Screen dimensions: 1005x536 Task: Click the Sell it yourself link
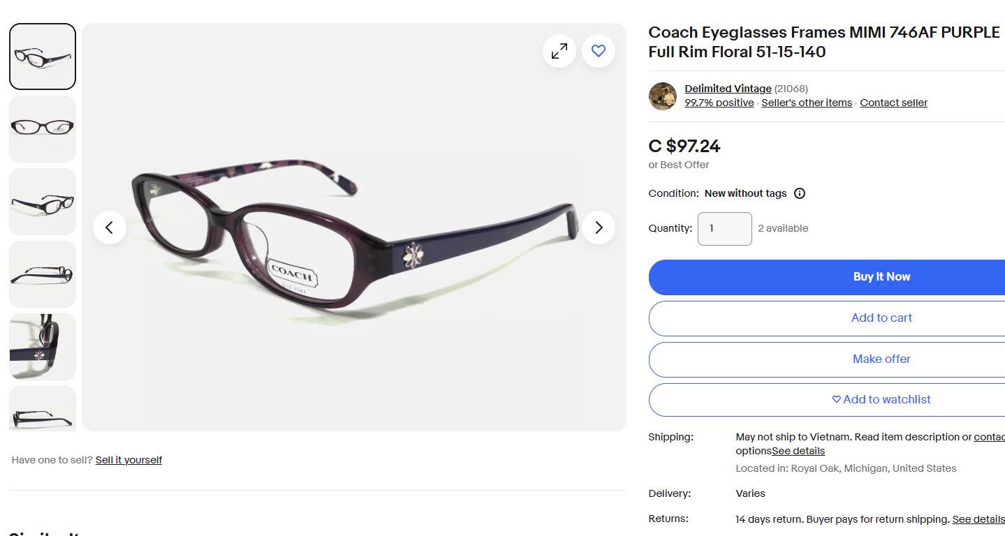(x=129, y=460)
